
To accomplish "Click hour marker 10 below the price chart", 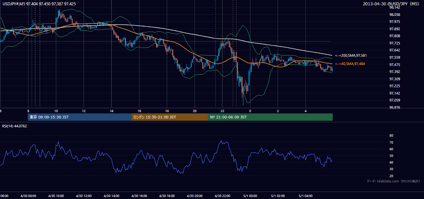I will point(56,111).
